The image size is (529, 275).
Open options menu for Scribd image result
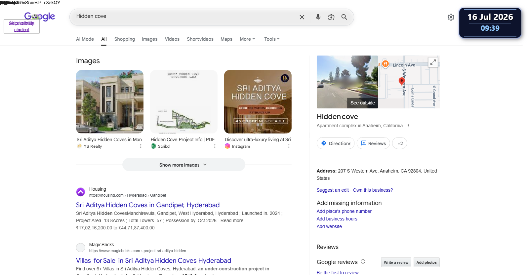coord(215,146)
